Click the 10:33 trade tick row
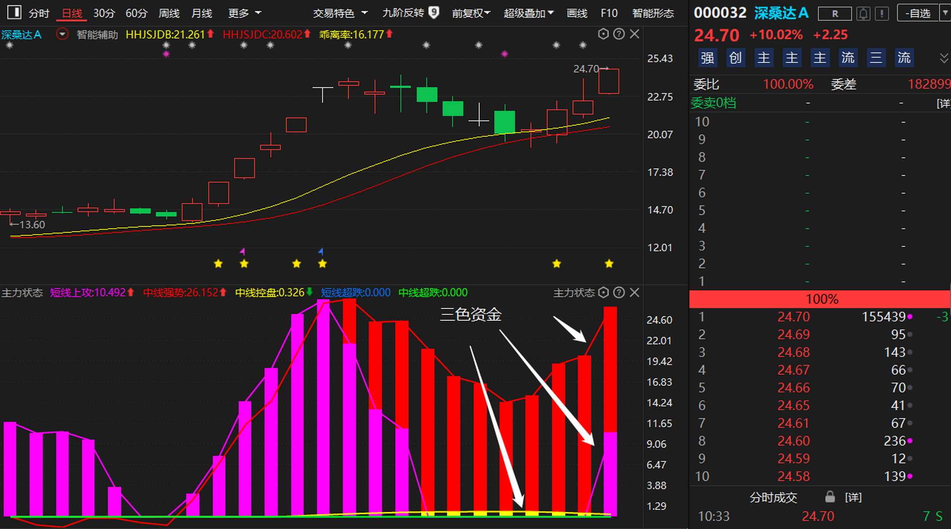The width and height of the screenshot is (951, 529). [x=820, y=516]
